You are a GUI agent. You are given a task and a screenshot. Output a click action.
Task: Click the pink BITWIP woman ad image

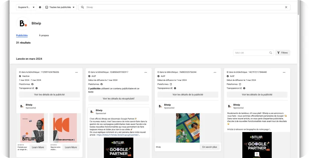point(32,128)
